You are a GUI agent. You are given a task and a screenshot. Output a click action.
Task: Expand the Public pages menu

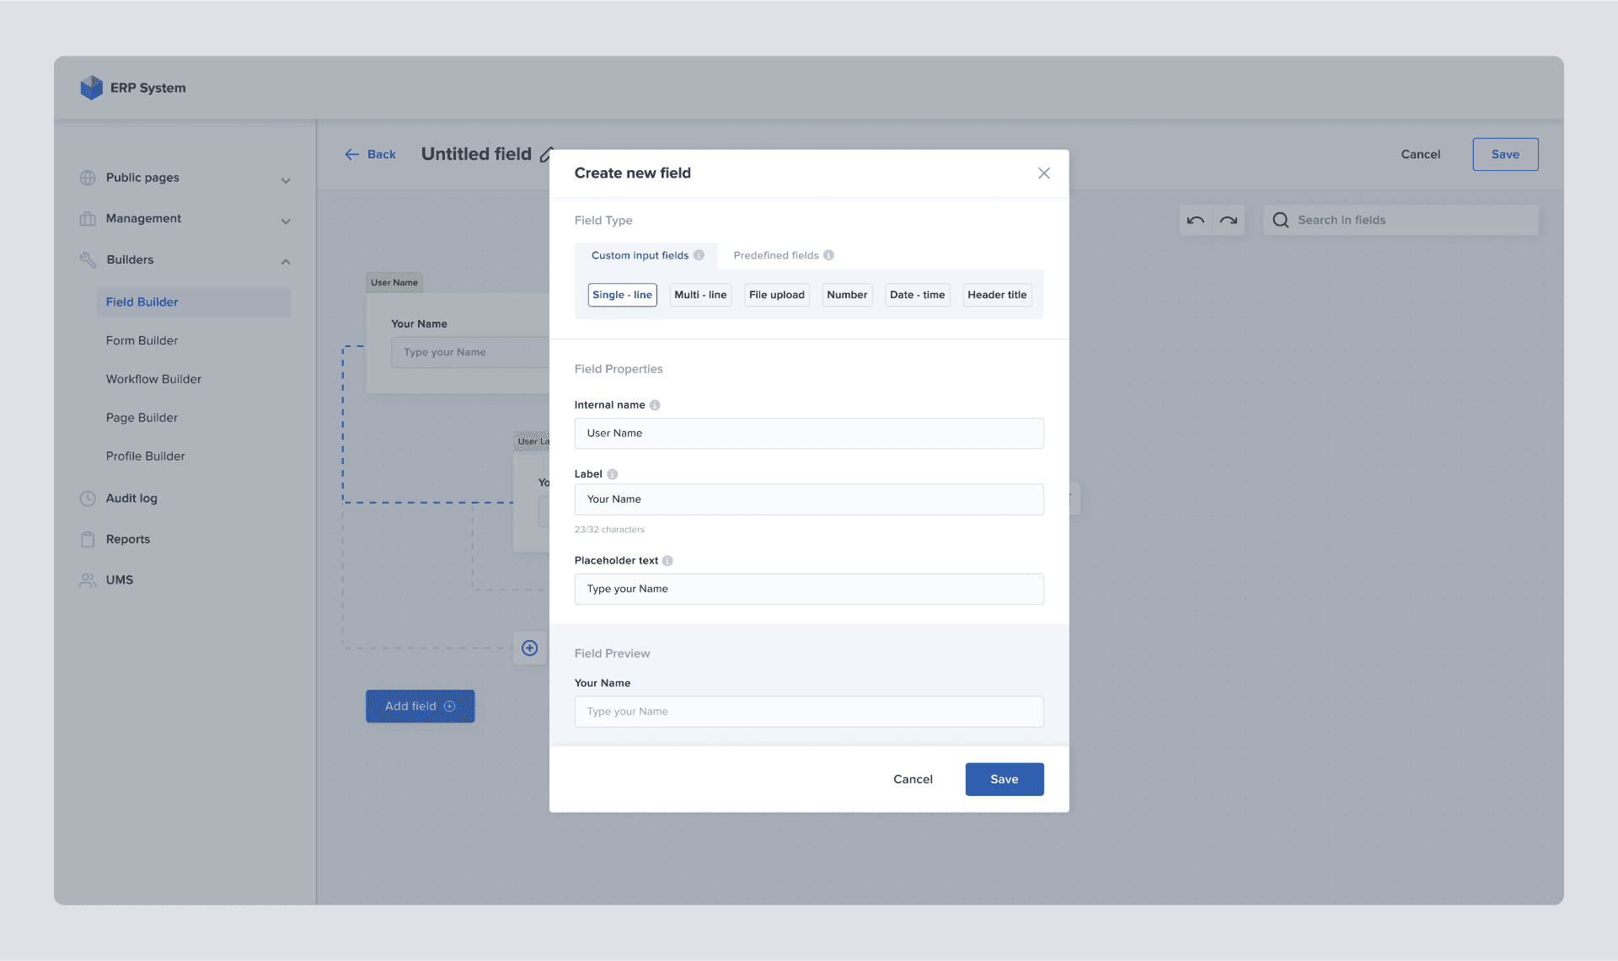pyautogui.click(x=286, y=180)
